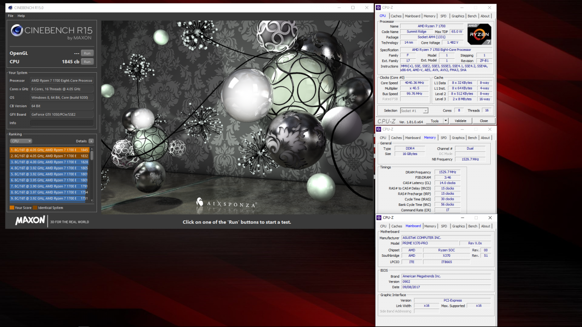The image size is (582, 327).
Task: Click the Info input field
Action: [62, 123]
